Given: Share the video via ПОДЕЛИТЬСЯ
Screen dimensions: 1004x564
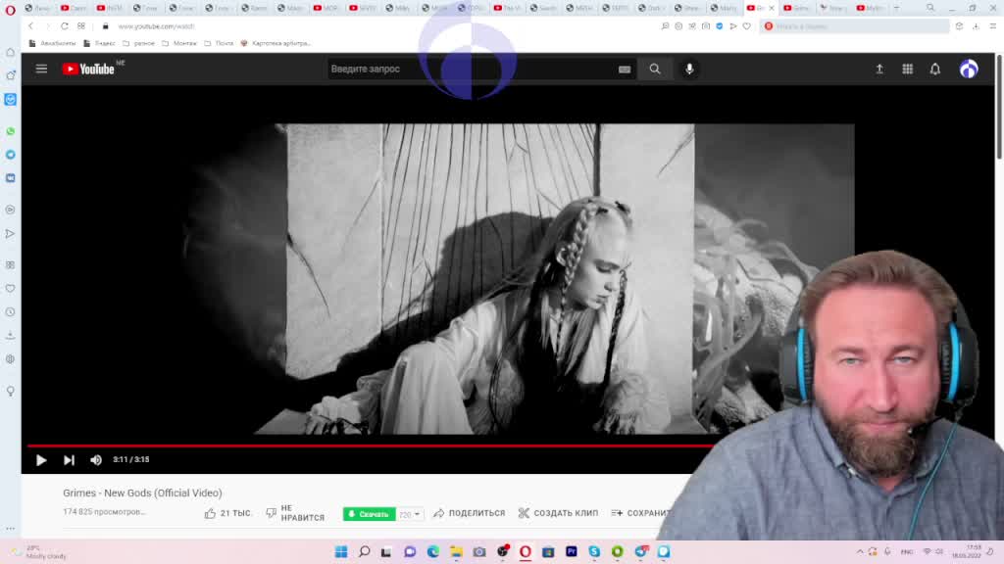Looking at the screenshot, I should pyautogui.click(x=470, y=513).
